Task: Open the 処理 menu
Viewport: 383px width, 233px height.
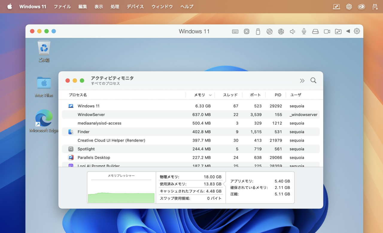Action: click(x=115, y=7)
